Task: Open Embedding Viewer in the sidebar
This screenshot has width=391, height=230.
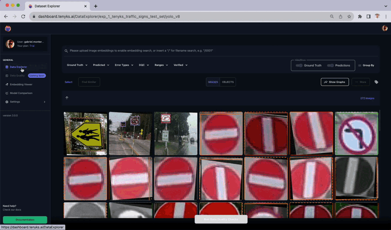Action: [x=21, y=84]
